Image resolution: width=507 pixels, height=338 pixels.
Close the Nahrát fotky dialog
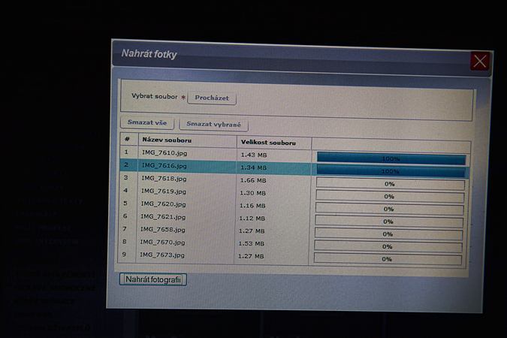tap(480, 61)
